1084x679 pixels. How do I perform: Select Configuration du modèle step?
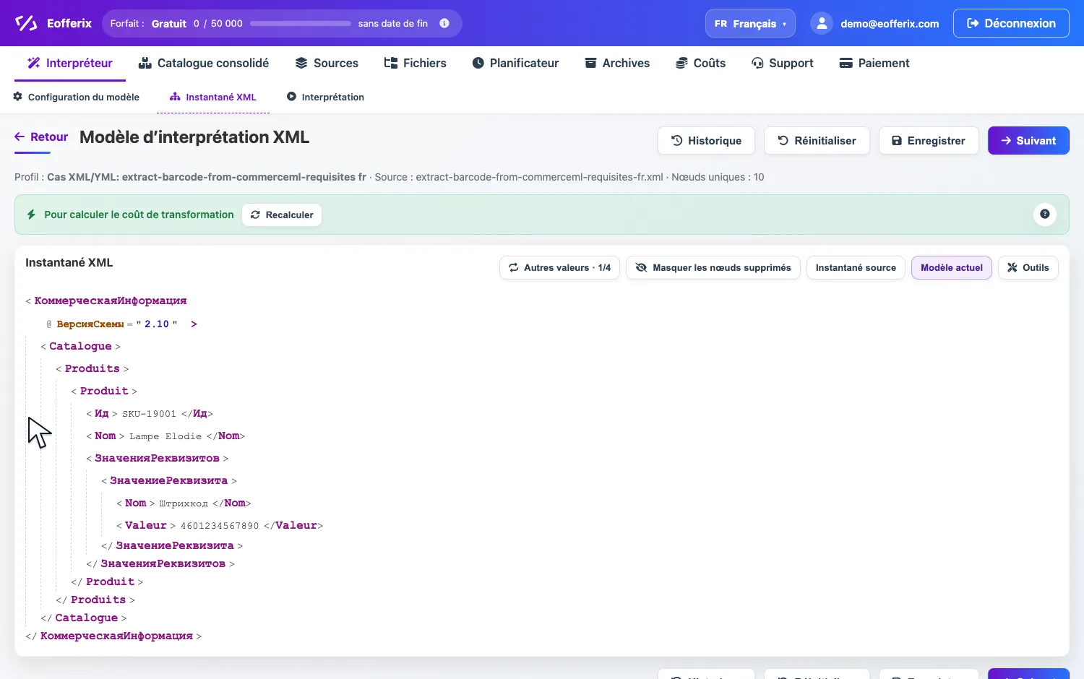(x=77, y=97)
